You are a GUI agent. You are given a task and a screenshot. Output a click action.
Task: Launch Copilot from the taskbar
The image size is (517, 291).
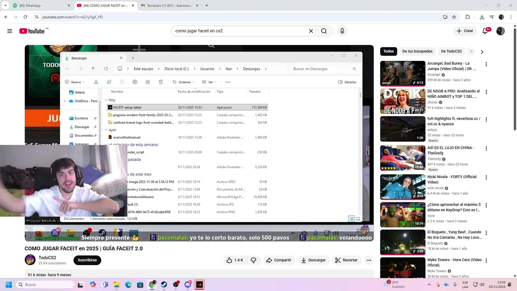pos(93,285)
